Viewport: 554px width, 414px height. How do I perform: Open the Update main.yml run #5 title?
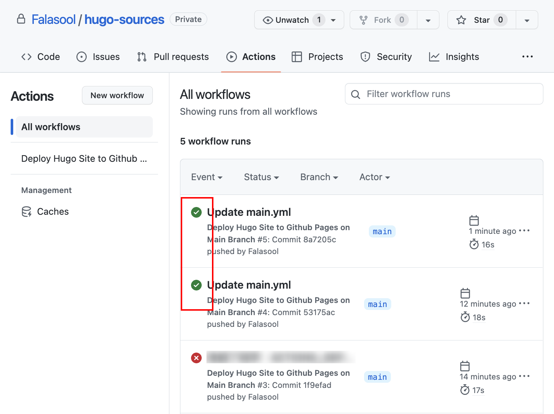click(x=249, y=212)
